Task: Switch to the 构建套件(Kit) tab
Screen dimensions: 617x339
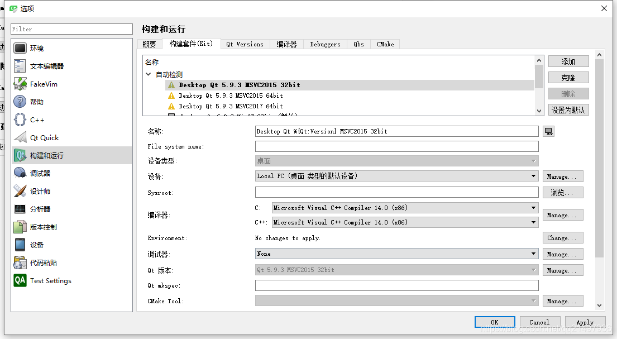Action: [x=191, y=44]
